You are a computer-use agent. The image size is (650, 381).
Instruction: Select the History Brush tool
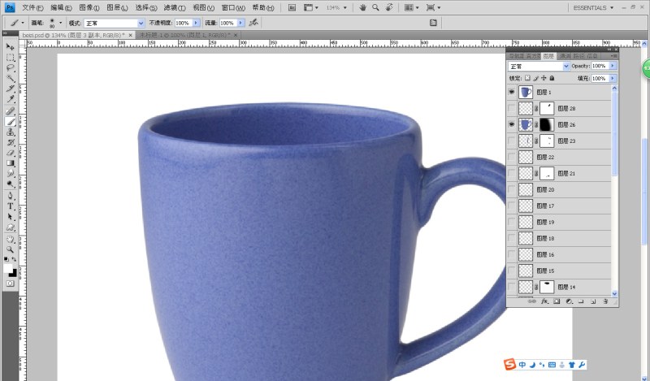(11, 142)
